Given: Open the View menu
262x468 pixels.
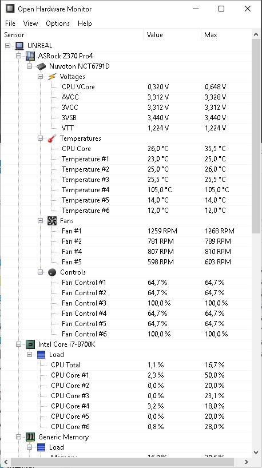Looking at the screenshot, I should pos(30,23).
